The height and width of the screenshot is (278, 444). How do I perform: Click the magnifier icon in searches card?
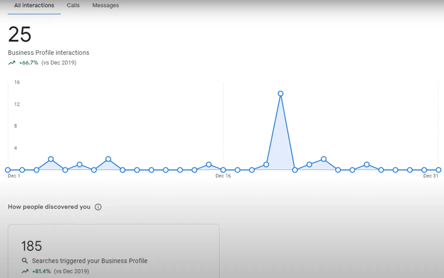[25, 261]
